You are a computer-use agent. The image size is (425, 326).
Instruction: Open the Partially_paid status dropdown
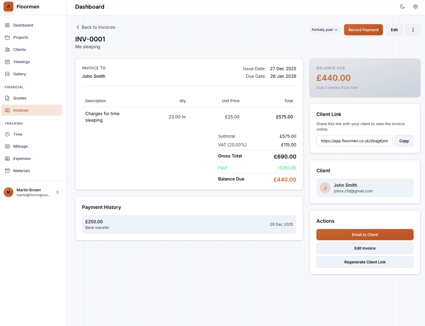click(x=325, y=30)
